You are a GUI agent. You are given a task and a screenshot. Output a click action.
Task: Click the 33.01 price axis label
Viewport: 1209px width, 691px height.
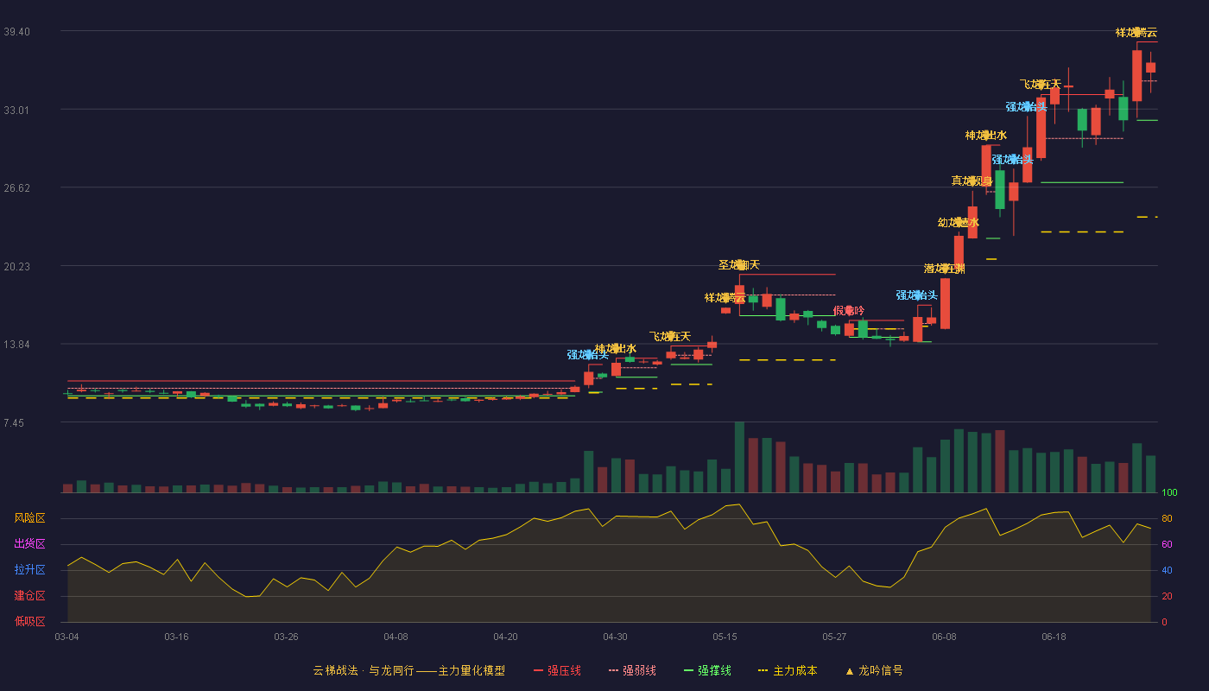16,110
